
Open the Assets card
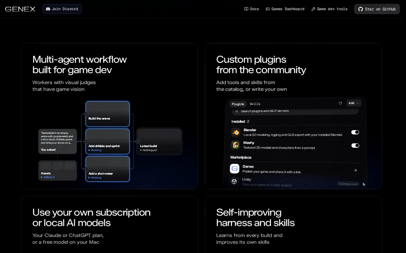pyautogui.click(x=58, y=170)
